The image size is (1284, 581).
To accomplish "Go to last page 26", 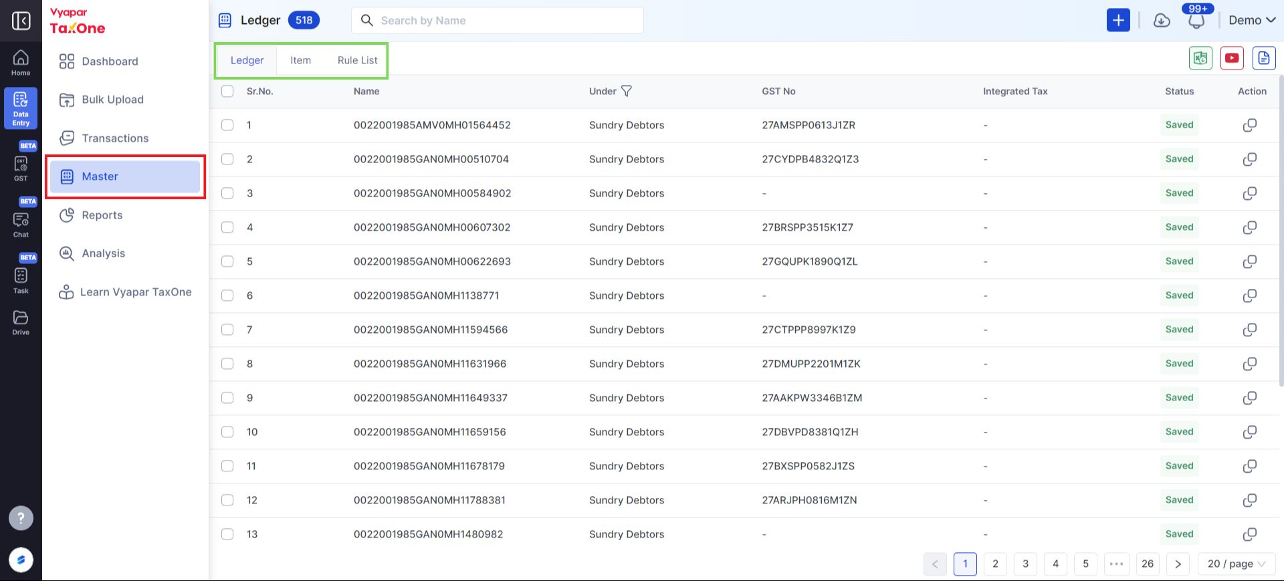I will [x=1147, y=564].
